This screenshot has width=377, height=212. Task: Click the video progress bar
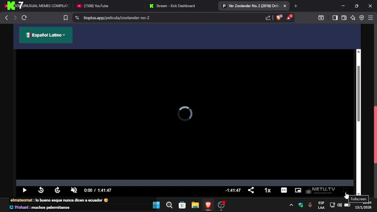(185, 183)
